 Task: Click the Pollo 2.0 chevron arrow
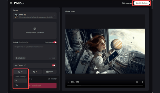[54, 16]
